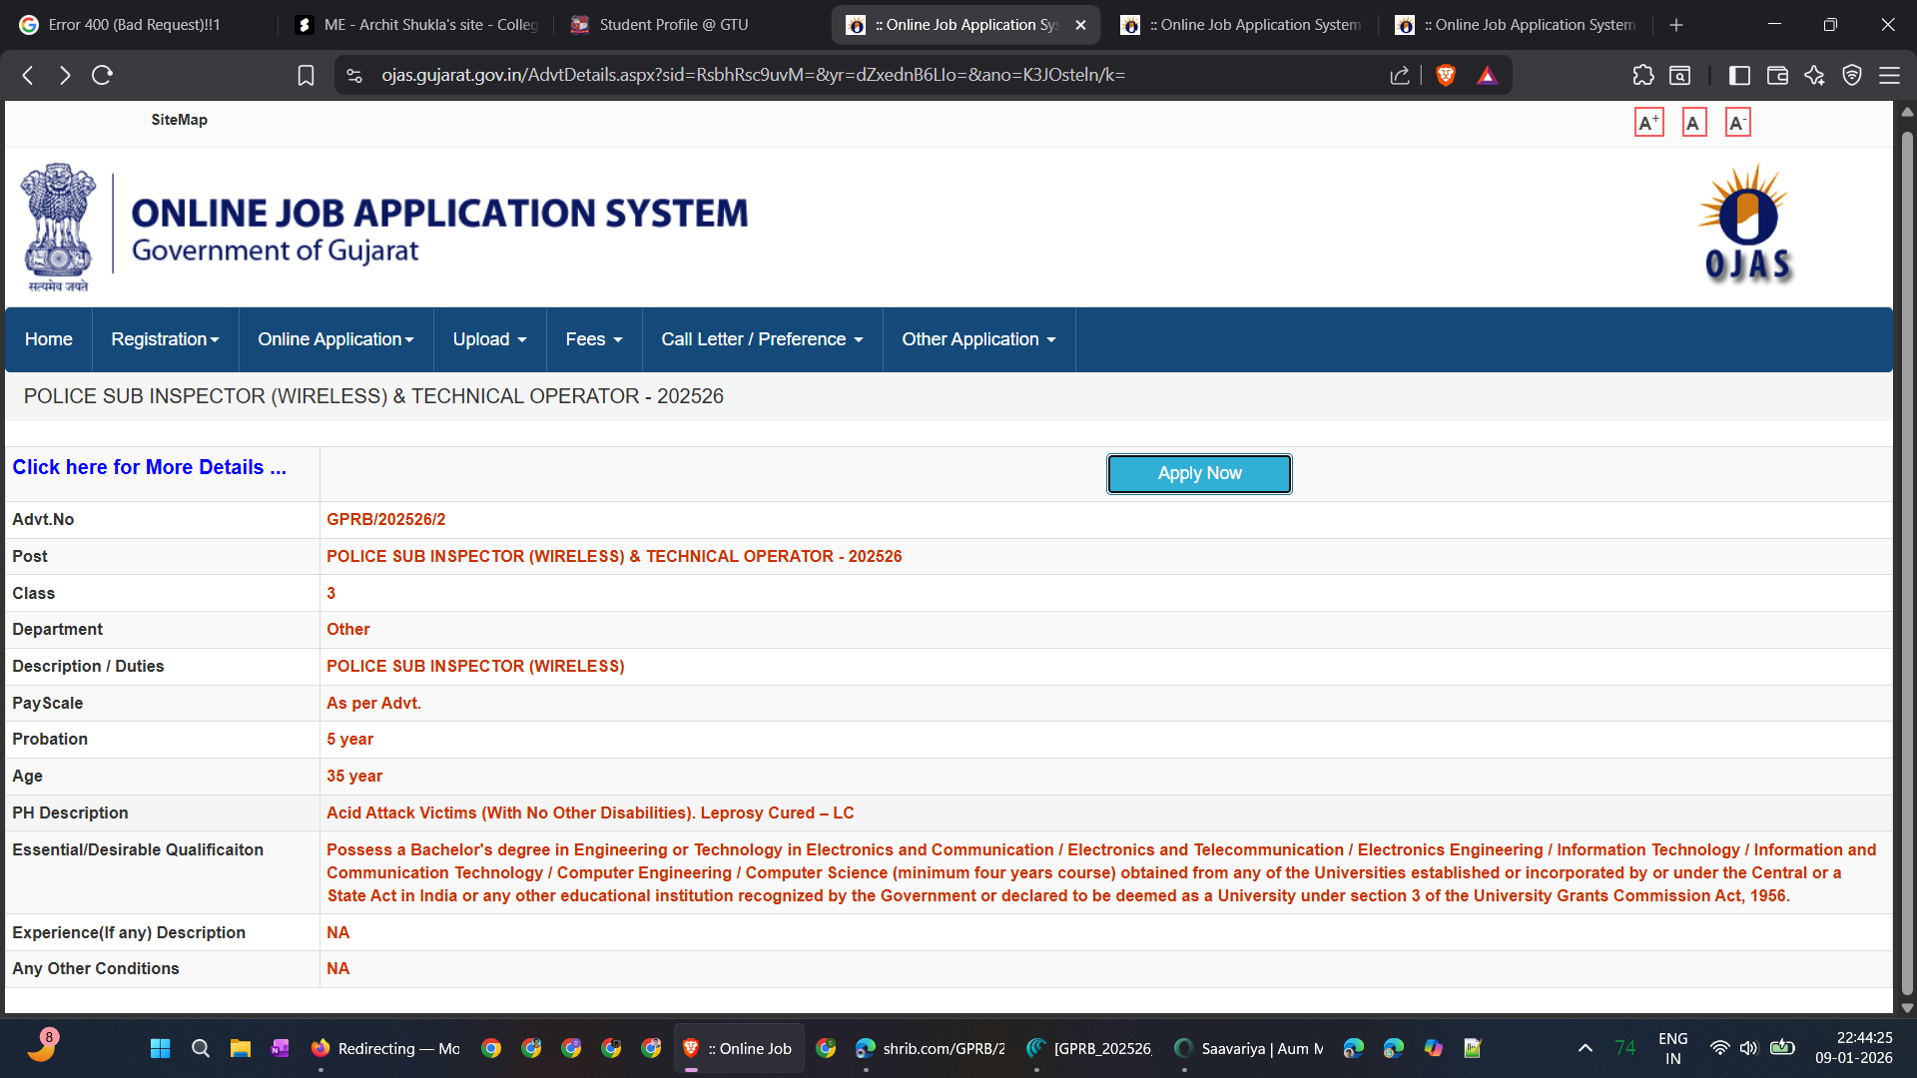Screen dimensions: 1917x1078
Task: Open the browser extensions puzzle icon
Action: [x=1642, y=75]
